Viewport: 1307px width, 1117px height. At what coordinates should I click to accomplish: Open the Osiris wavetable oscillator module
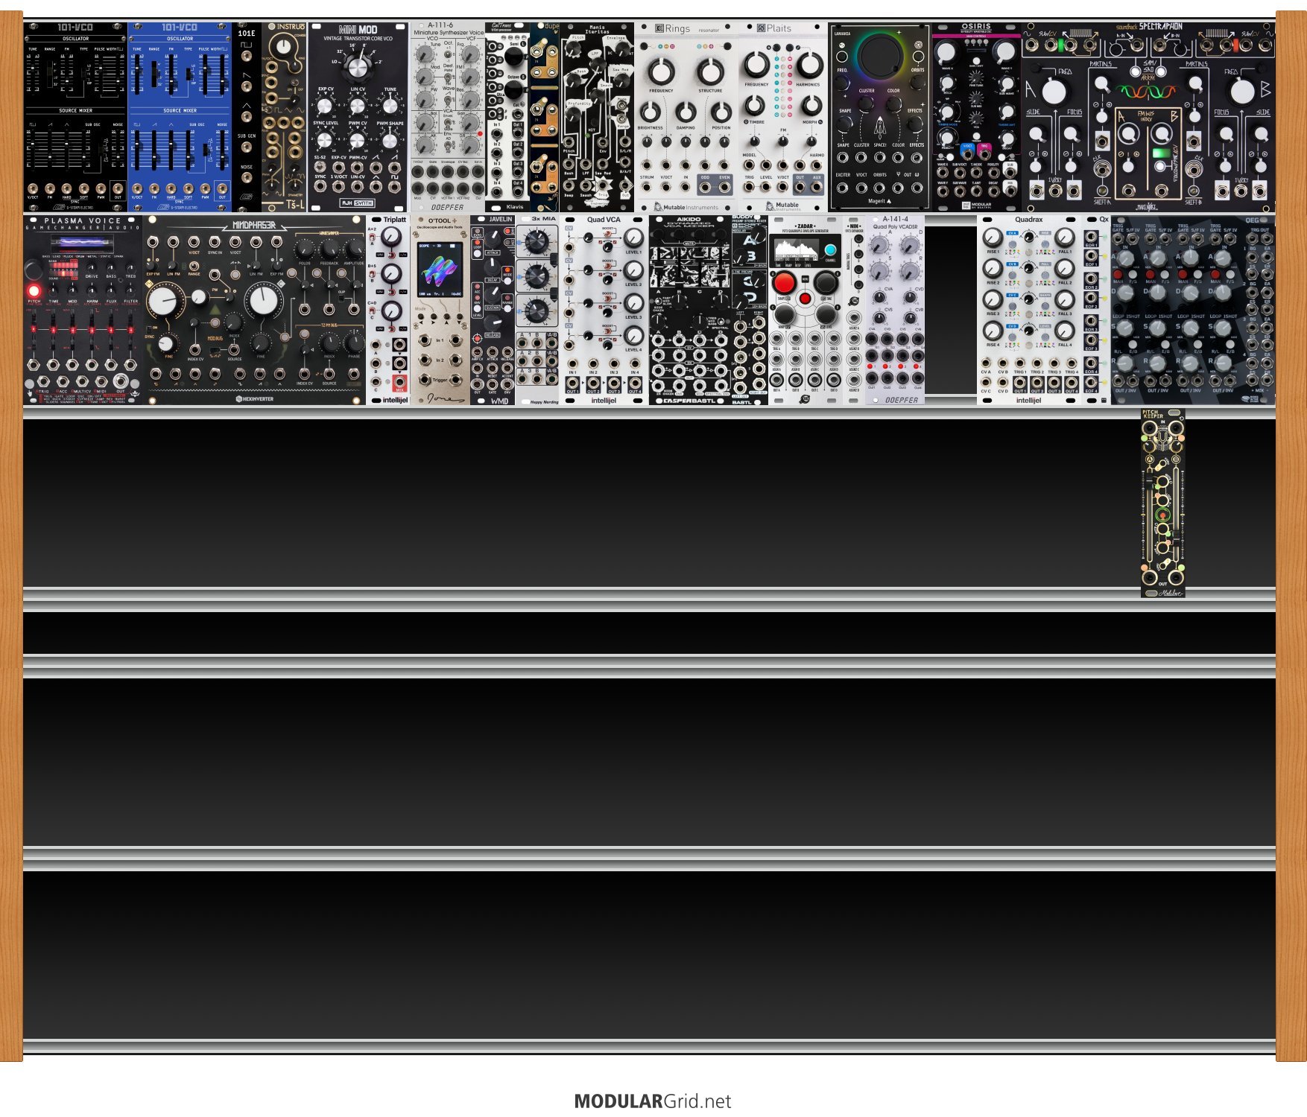(977, 117)
